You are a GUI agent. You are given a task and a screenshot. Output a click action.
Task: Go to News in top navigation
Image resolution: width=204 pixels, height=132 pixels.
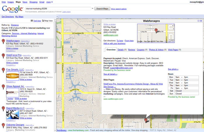pos(25,2)
